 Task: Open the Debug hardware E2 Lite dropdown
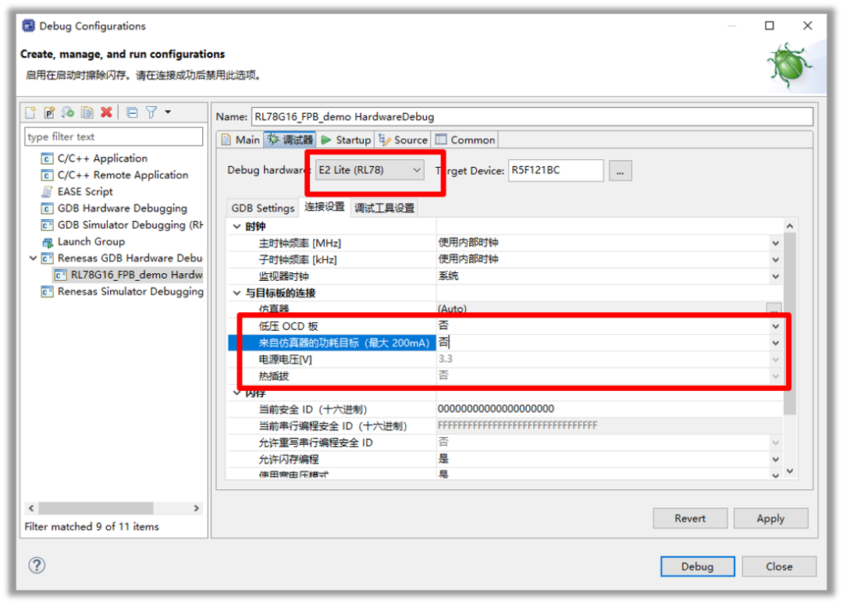coord(369,170)
